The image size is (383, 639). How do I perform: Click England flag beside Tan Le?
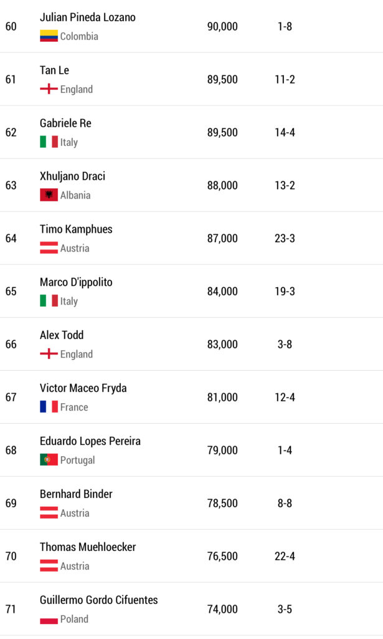point(49,89)
